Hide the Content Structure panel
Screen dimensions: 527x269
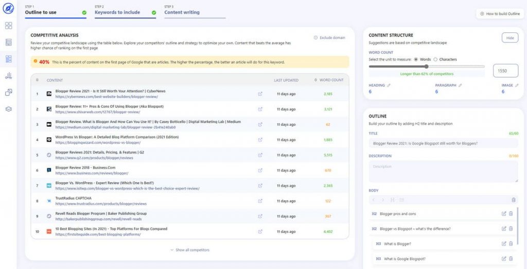coord(510,38)
